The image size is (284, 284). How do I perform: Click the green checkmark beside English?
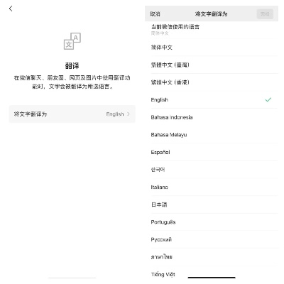pyautogui.click(x=268, y=99)
